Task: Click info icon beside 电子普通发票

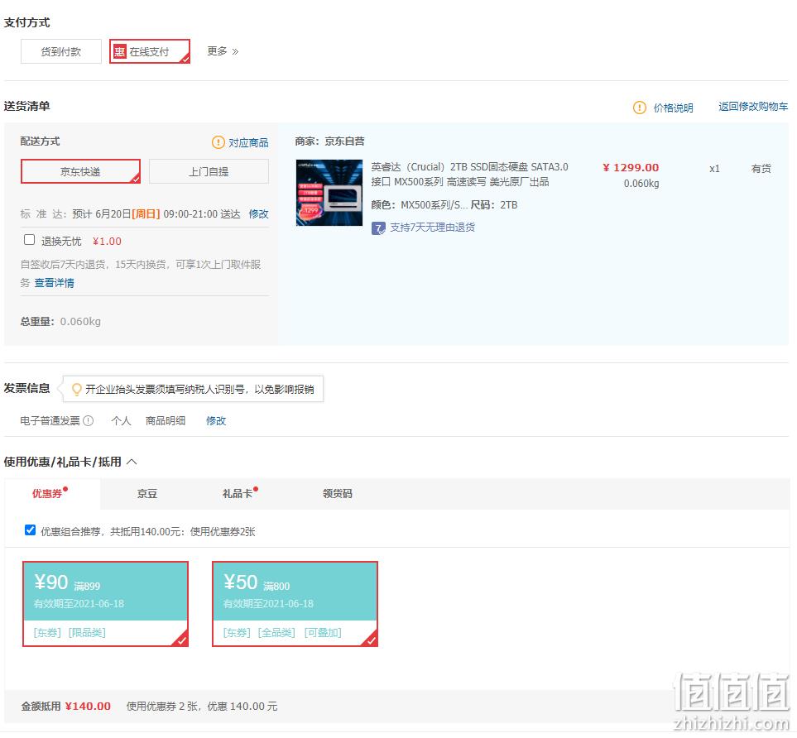Action: click(89, 421)
